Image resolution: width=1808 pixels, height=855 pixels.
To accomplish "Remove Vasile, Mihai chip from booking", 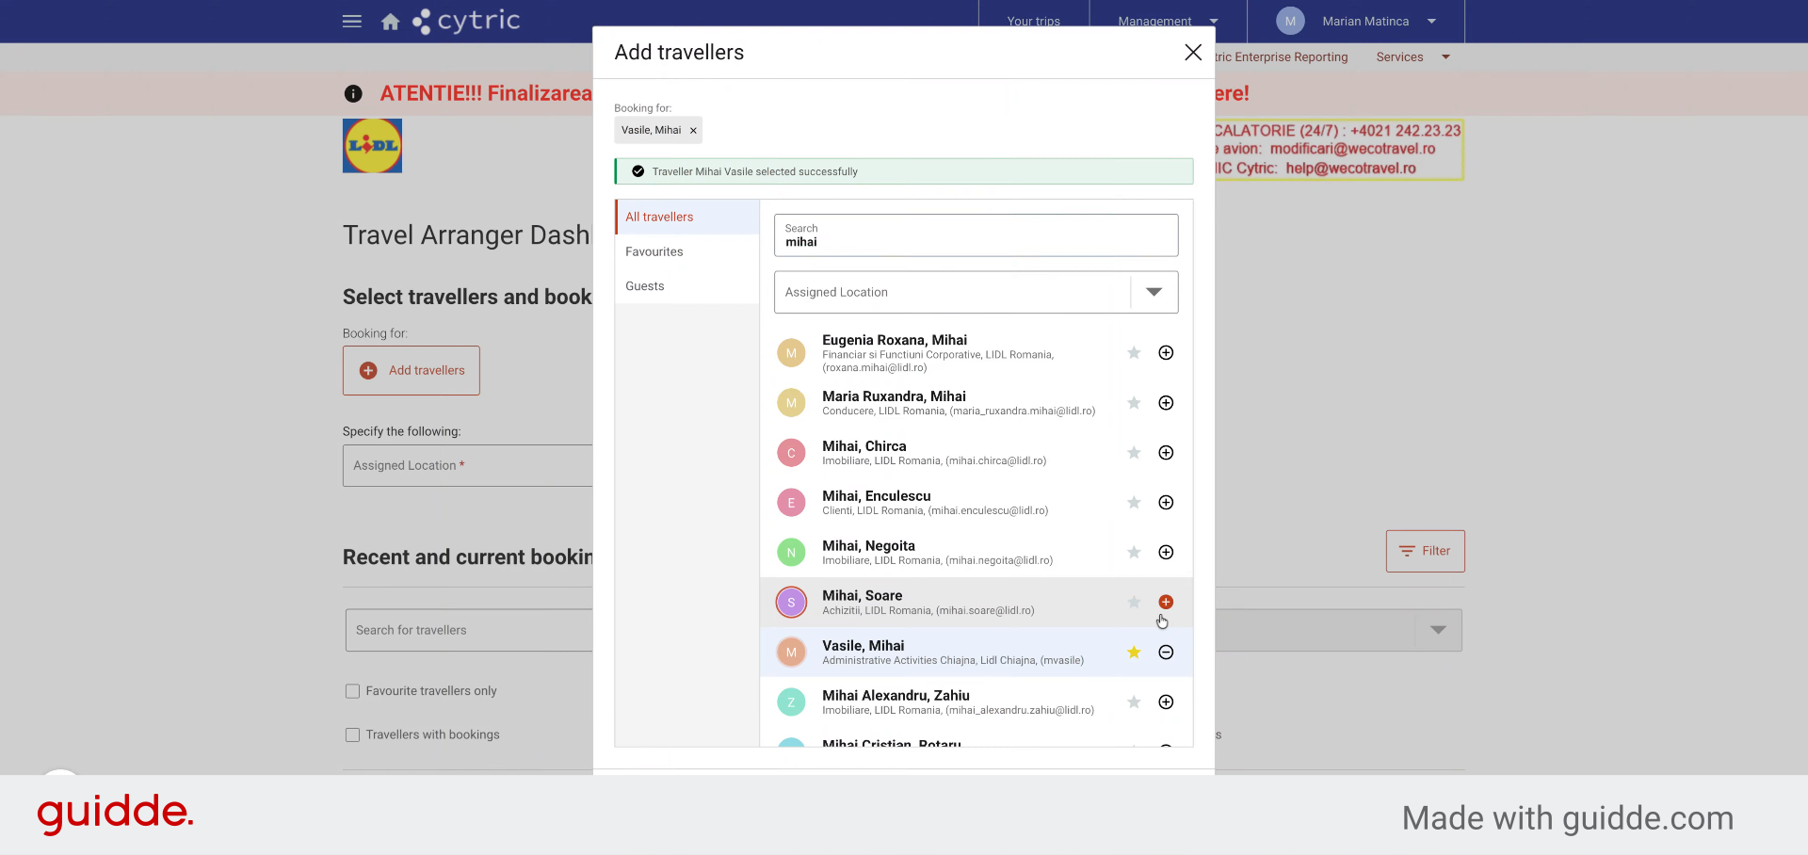I will [x=693, y=131].
